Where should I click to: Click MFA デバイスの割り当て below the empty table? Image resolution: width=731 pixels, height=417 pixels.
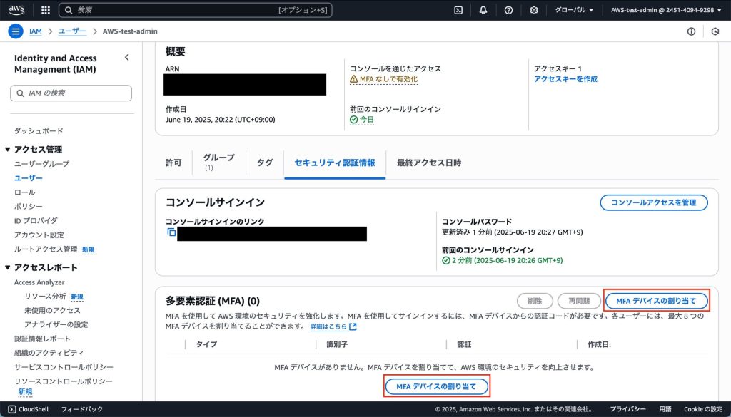coord(436,386)
